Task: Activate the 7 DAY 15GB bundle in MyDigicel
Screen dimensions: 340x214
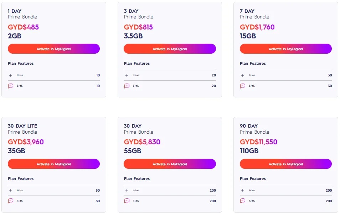Action: pyautogui.click(x=286, y=49)
